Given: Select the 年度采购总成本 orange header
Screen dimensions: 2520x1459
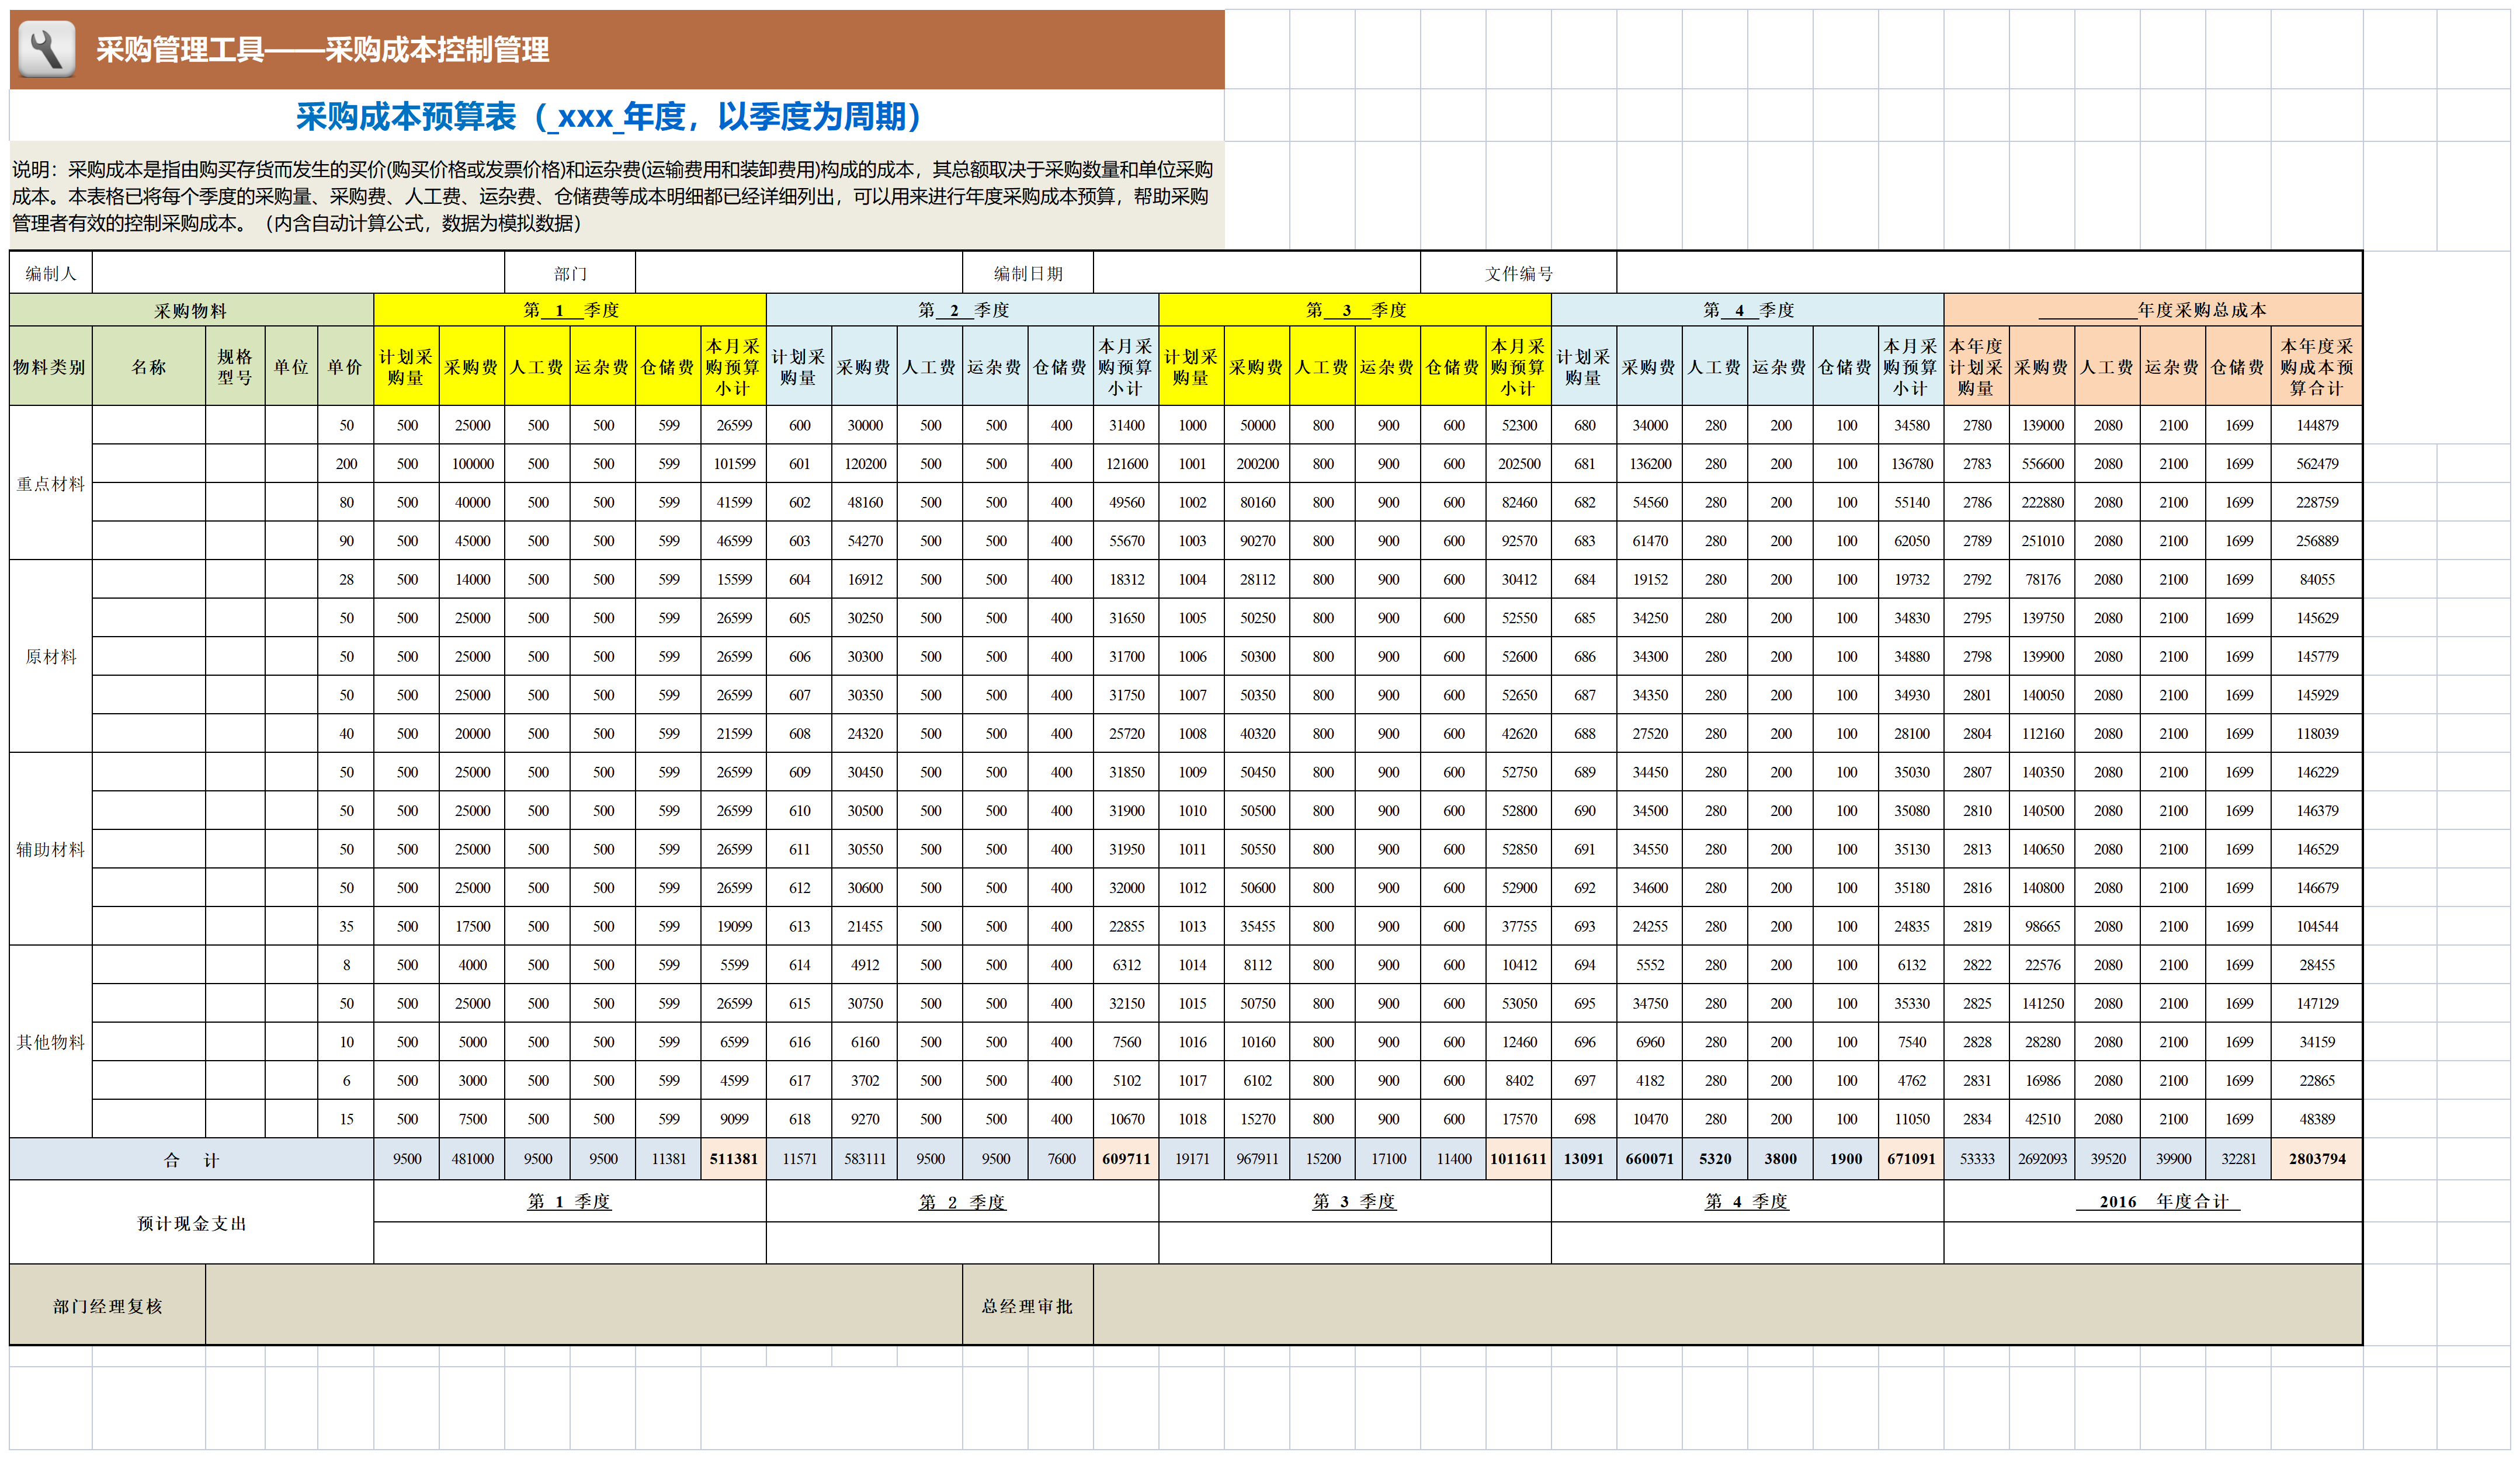Looking at the screenshot, I should click(x=2153, y=311).
